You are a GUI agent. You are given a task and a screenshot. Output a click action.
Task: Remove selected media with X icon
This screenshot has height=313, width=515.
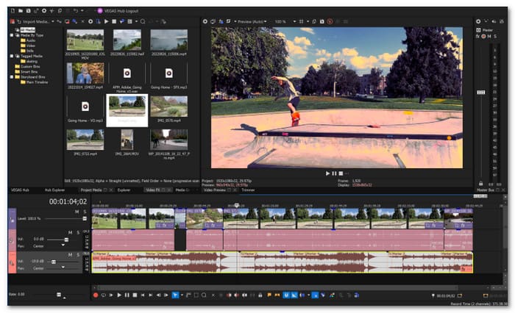[82, 21]
